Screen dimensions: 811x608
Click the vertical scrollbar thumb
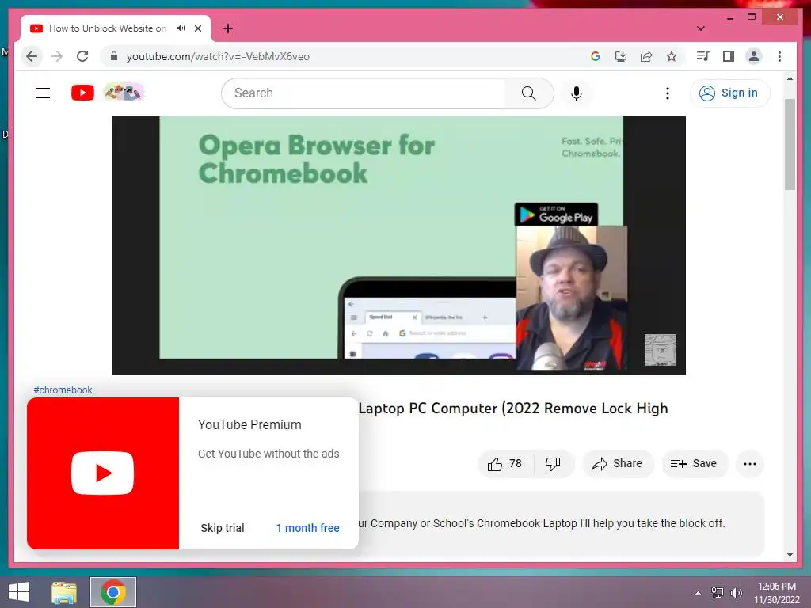(x=790, y=144)
